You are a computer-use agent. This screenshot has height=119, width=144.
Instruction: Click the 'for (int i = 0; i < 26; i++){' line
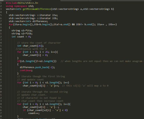[x=38, y=52]
